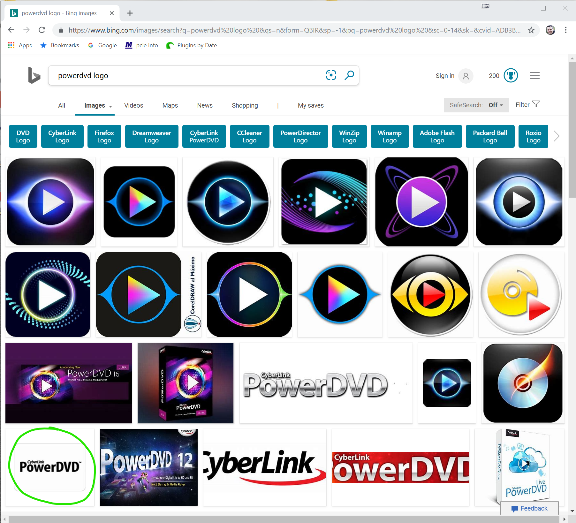Click the Filter funnel icon
The image size is (576, 523).
click(x=536, y=104)
